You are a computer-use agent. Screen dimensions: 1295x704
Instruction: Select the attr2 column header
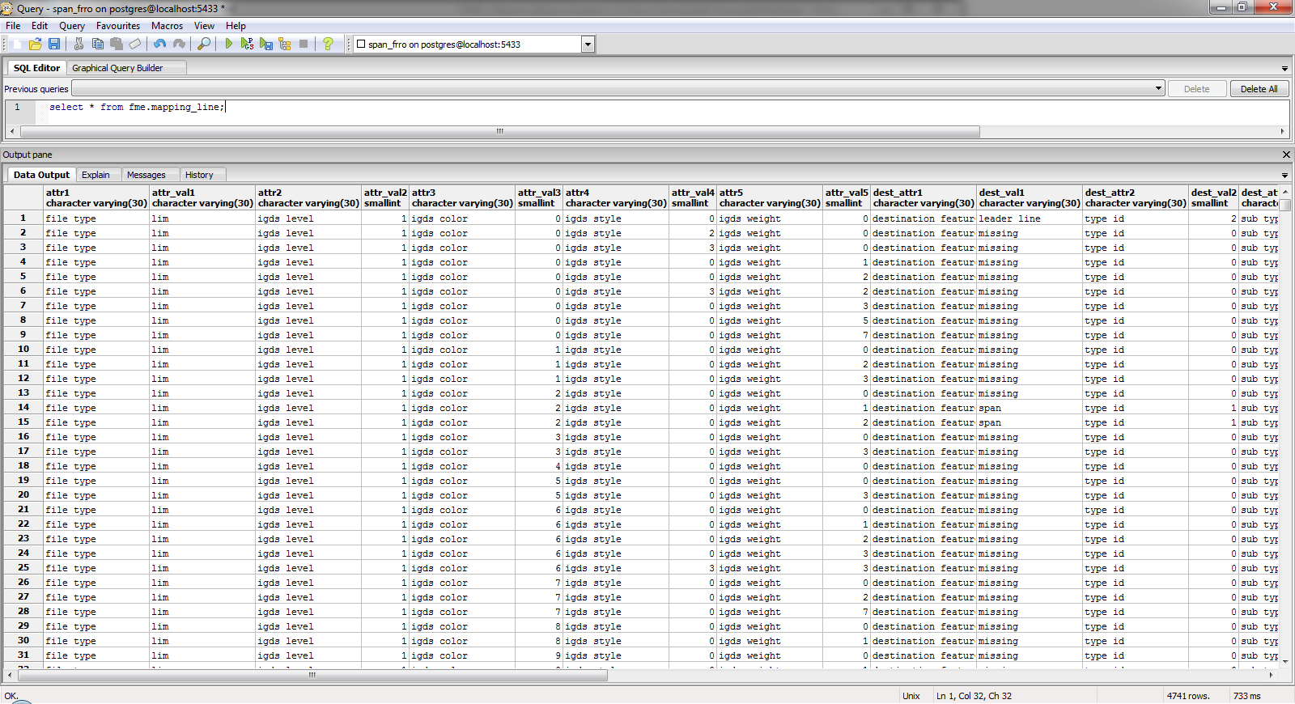(308, 198)
